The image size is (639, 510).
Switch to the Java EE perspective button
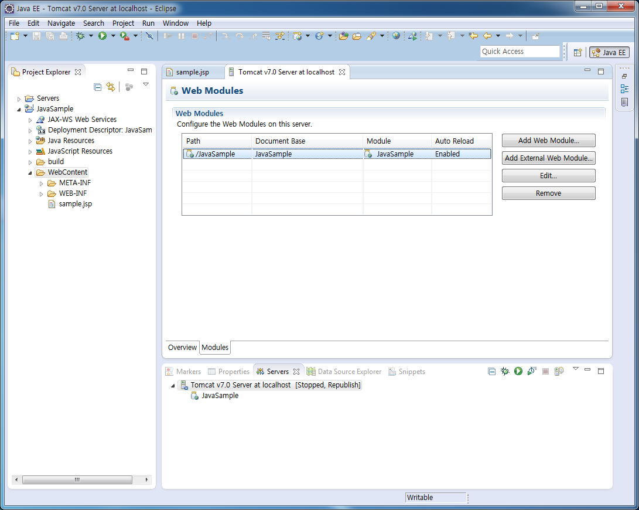tap(610, 52)
